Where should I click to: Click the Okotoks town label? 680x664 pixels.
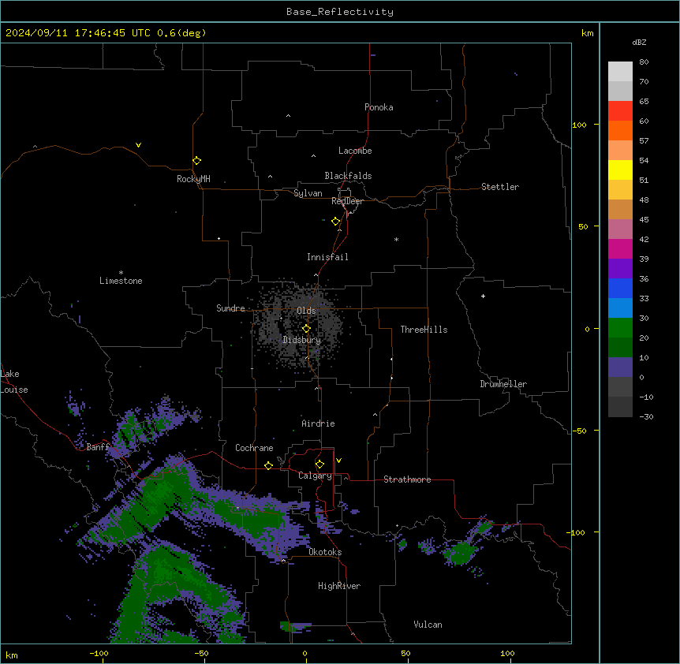click(x=325, y=552)
